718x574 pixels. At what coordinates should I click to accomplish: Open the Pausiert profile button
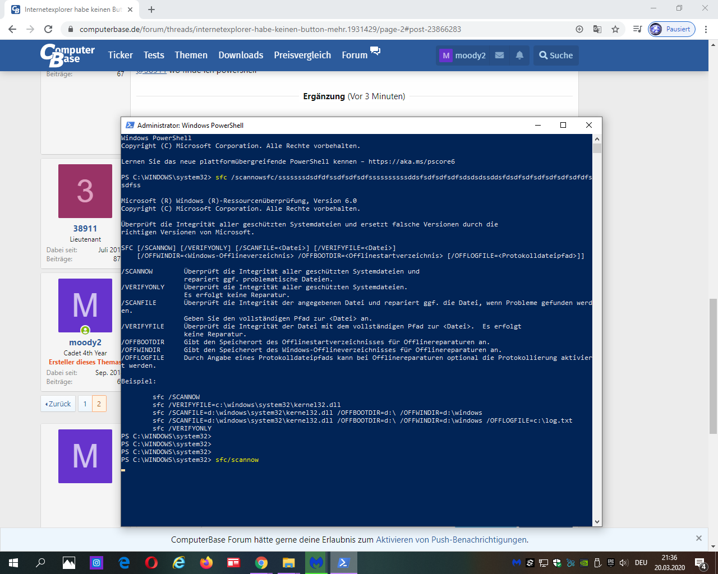[x=671, y=29]
